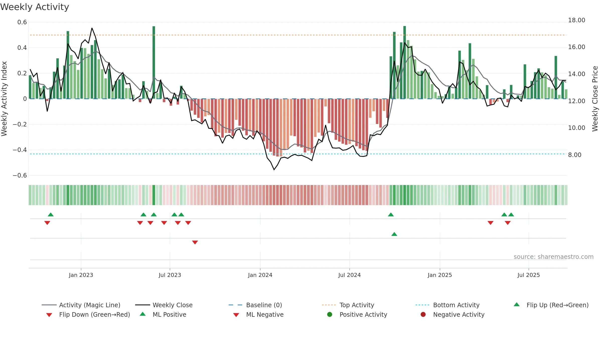This screenshot has width=602, height=338.
Task: Toggle the Flip Down (Green→Red) legend entry
Action: point(88,314)
